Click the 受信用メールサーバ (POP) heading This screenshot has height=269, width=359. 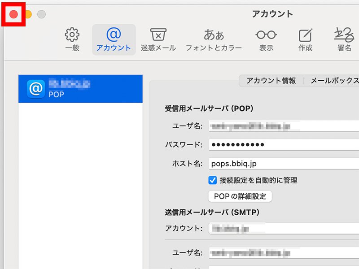pyautogui.click(x=209, y=108)
